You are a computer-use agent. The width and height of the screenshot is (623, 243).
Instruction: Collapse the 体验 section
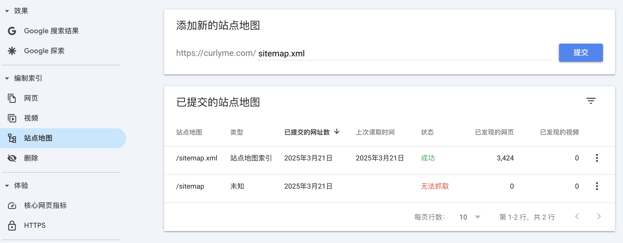coord(7,186)
